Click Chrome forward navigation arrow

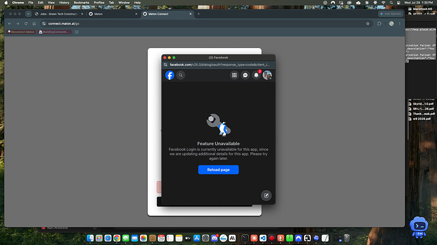(18, 23)
